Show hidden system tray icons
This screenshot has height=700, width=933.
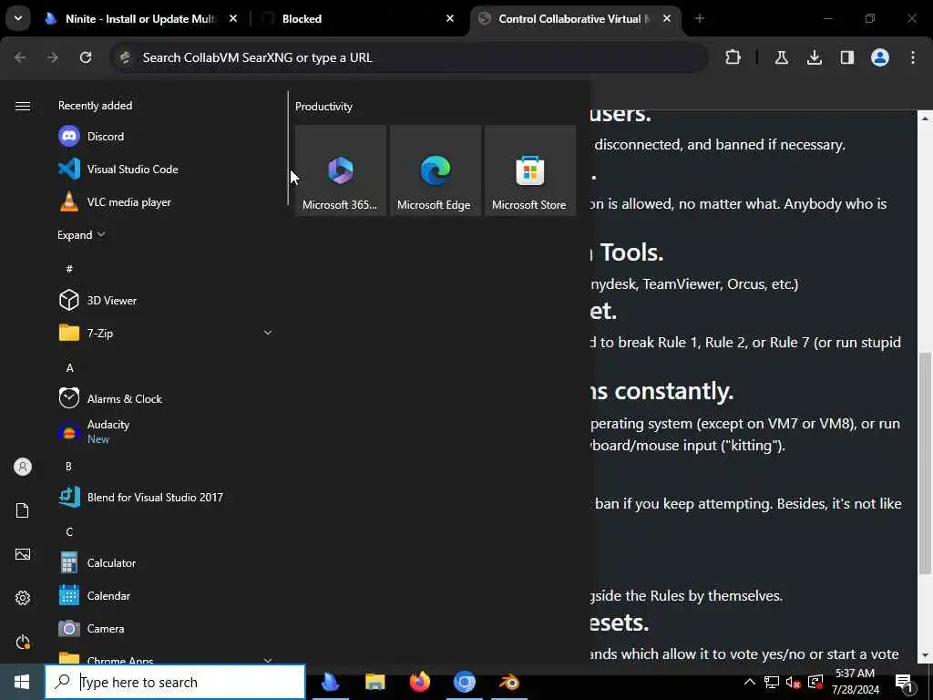pyautogui.click(x=750, y=682)
